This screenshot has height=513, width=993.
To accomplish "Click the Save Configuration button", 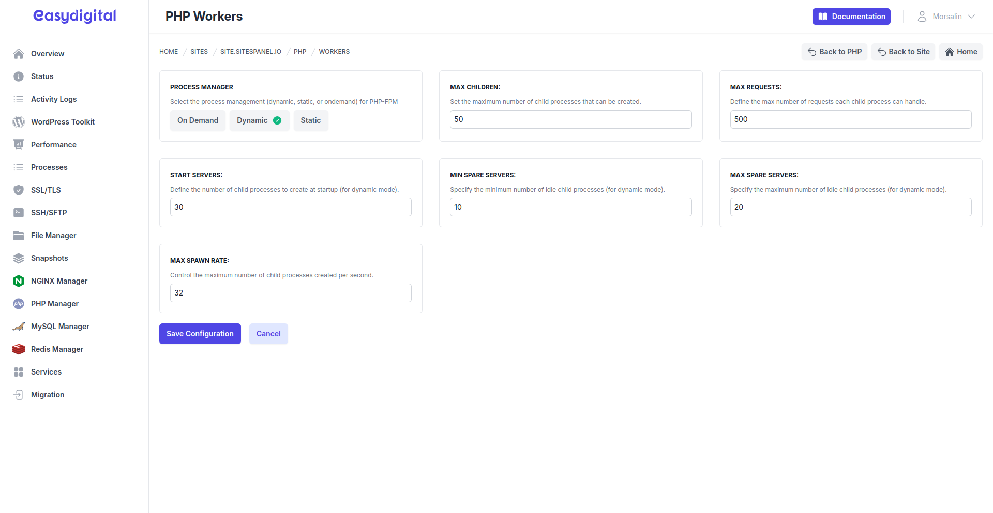I will (x=200, y=333).
